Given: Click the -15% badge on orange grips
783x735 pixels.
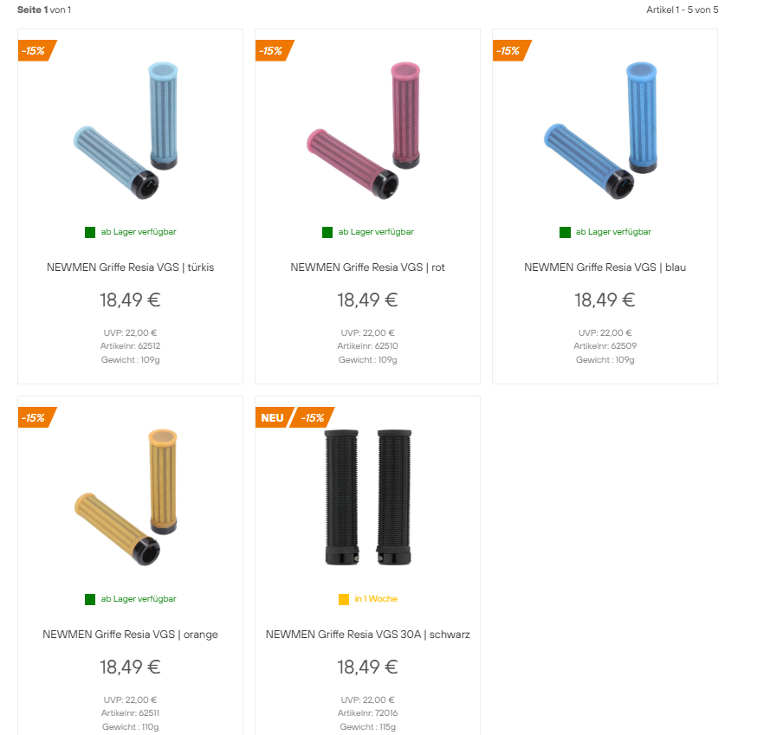Looking at the screenshot, I should tap(37, 417).
